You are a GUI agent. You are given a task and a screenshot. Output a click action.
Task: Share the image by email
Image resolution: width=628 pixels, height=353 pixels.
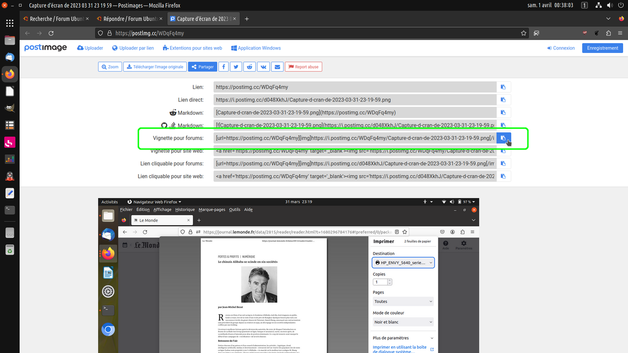pos(277,67)
